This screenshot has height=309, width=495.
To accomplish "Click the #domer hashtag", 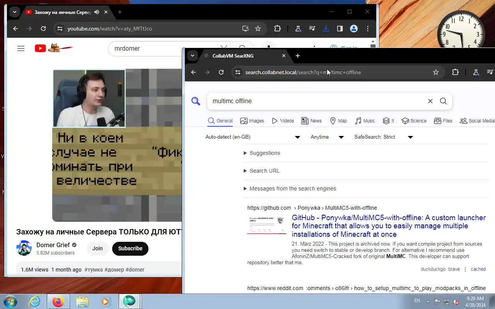I will coord(135,270).
